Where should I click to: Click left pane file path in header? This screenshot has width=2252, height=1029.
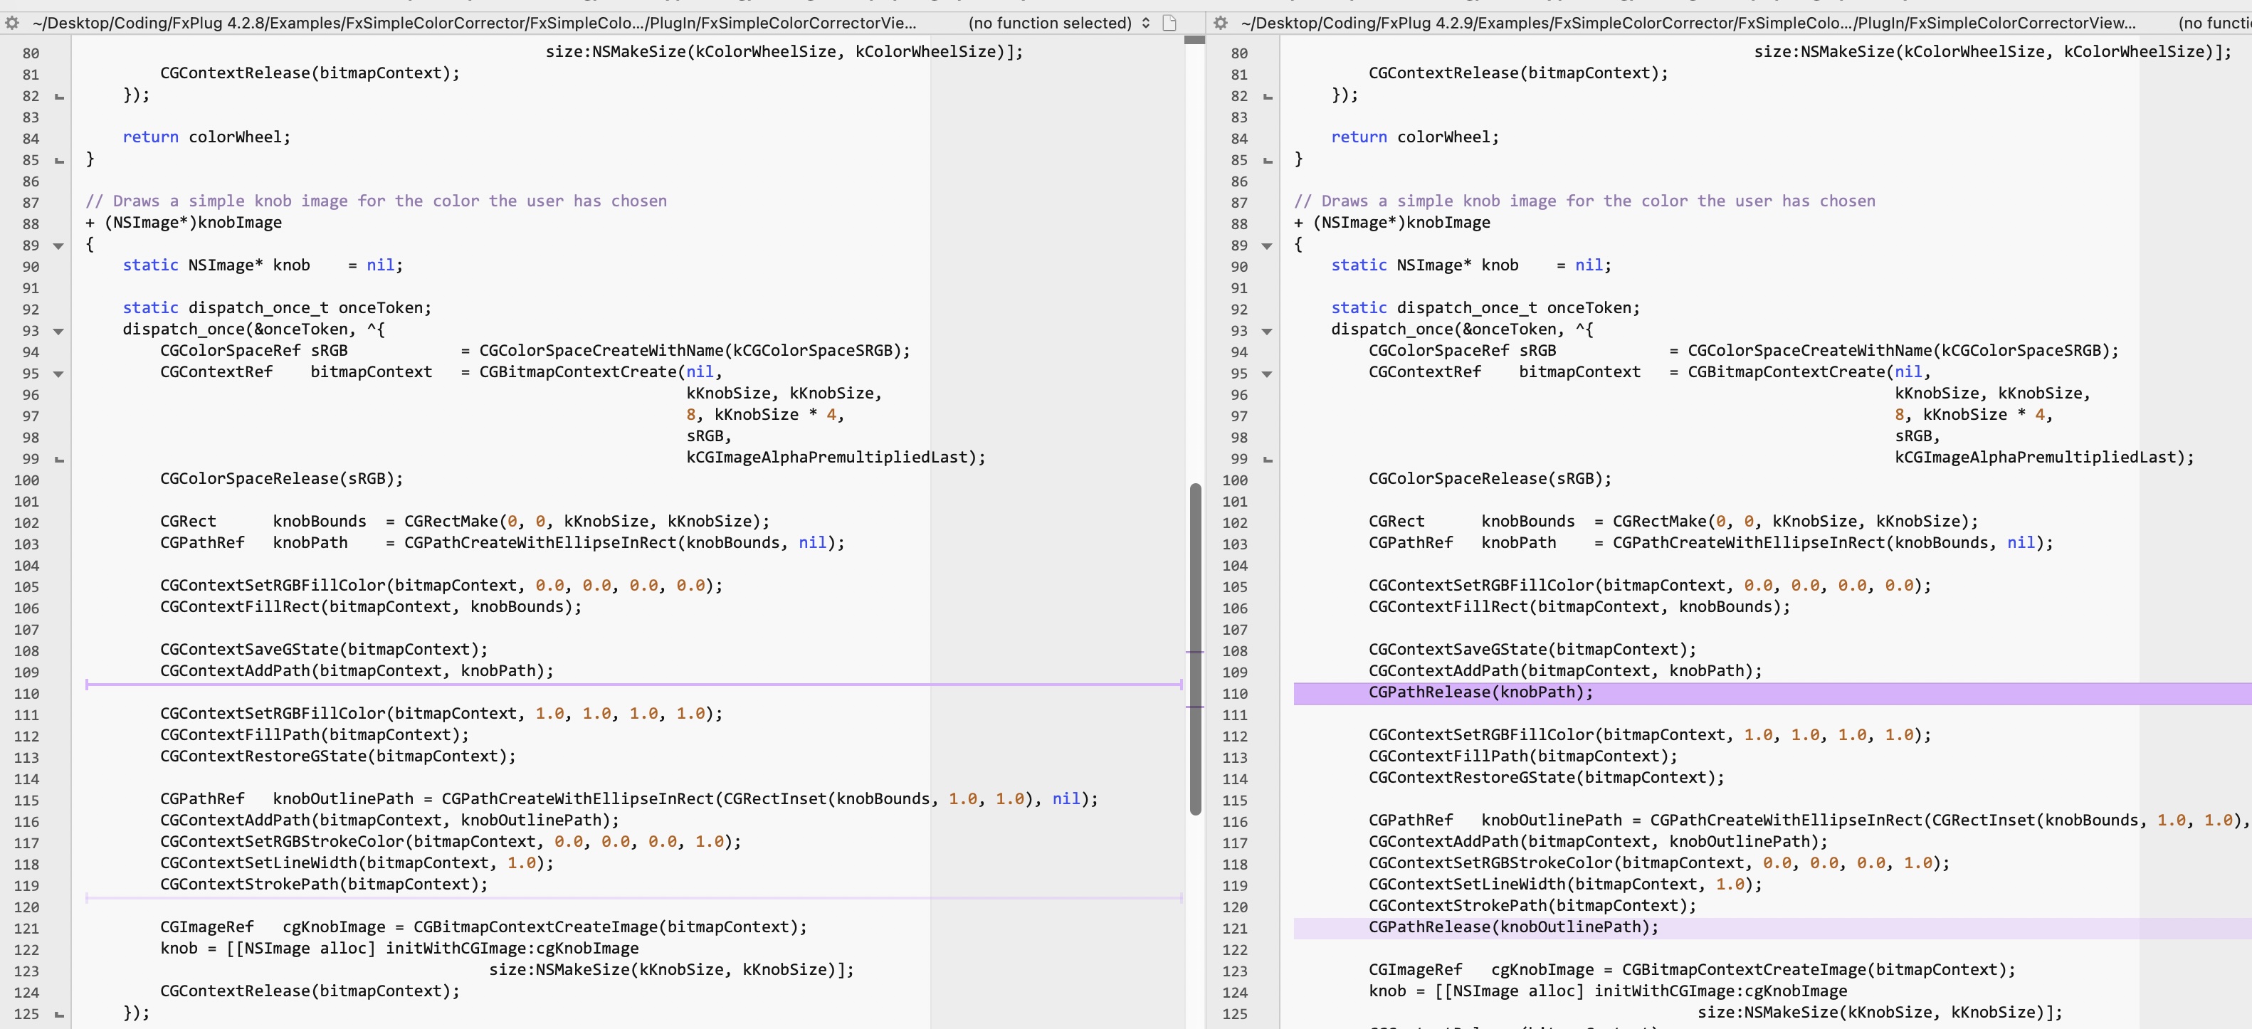[x=473, y=23]
